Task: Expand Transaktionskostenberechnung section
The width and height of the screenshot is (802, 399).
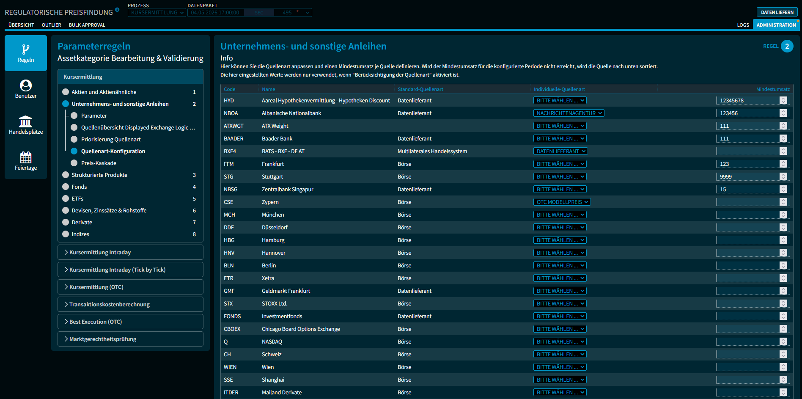Action: 130,304
